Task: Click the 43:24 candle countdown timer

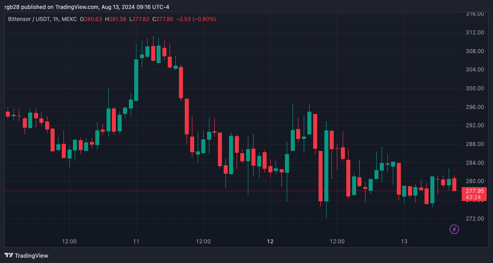Action: pyautogui.click(x=473, y=197)
